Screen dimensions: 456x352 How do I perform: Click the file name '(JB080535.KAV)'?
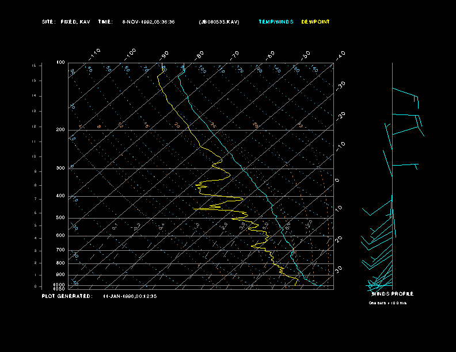tap(219, 22)
